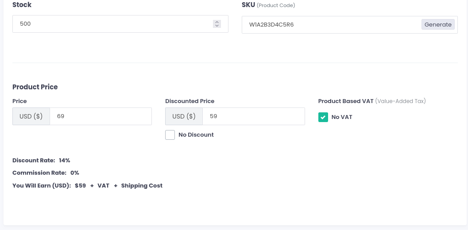
Task: Click the You Will Earn $59 amount
Action: 80,186
